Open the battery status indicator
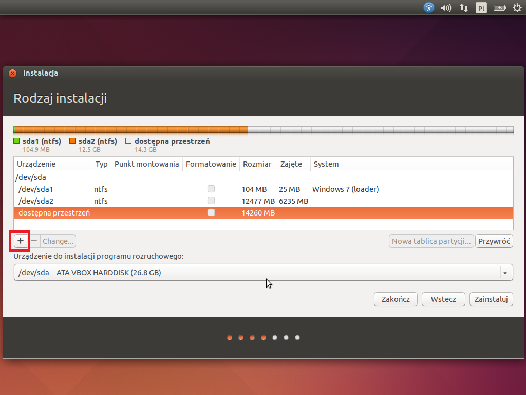This screenshot has width=526, height=395. 499,8
